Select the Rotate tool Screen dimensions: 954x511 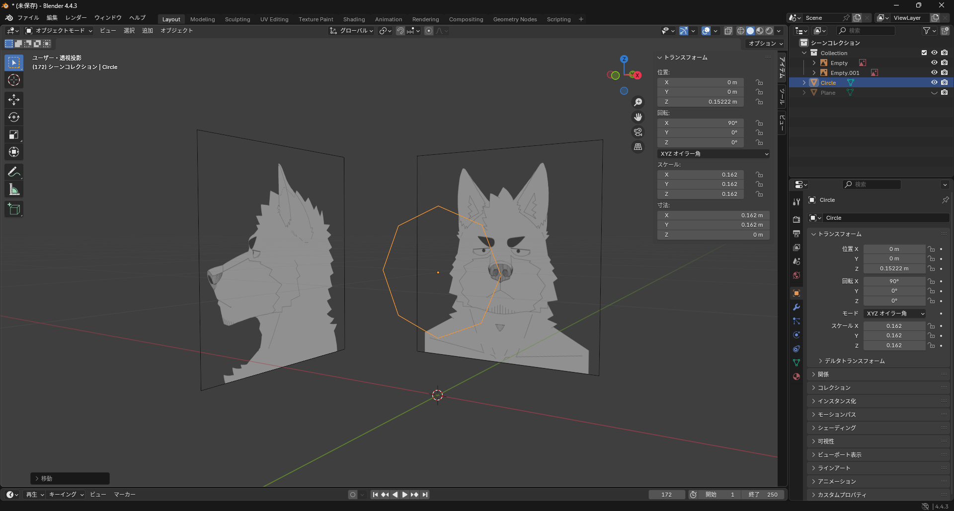click(14, 117)
